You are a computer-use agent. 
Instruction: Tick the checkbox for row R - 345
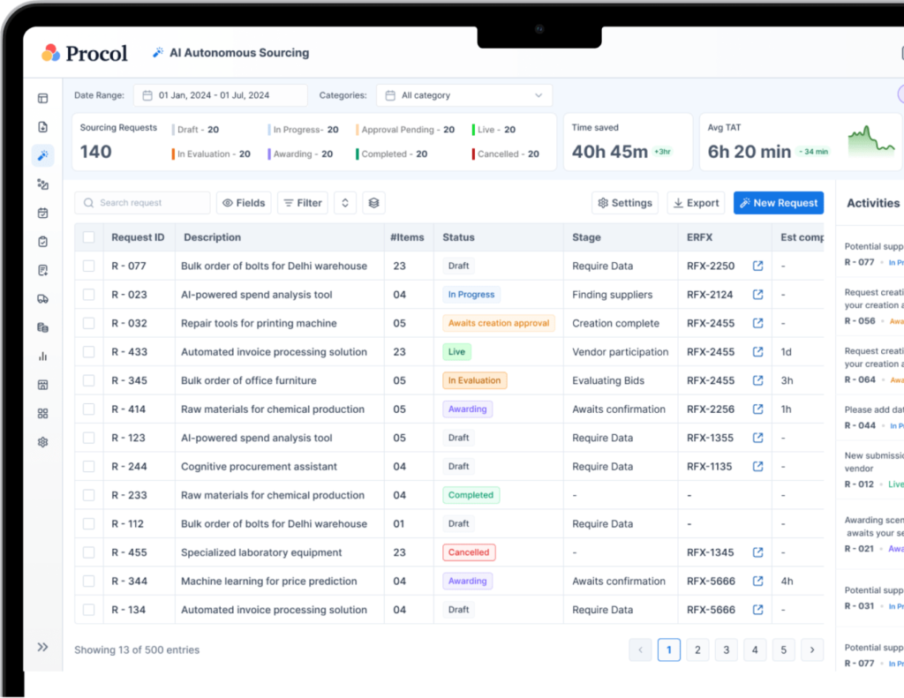click(x=88, y=380)
